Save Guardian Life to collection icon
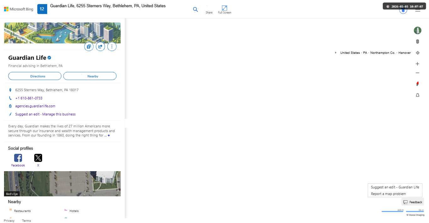Image resolution: width=429 pixels, height=223 pixels. tap(89, 47)
